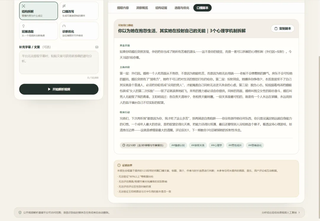The width and height of the screenshot is (320, 221).
Task: Go to the 结构证据 tab
Action: pyautogui.click(x=161, y=8)
